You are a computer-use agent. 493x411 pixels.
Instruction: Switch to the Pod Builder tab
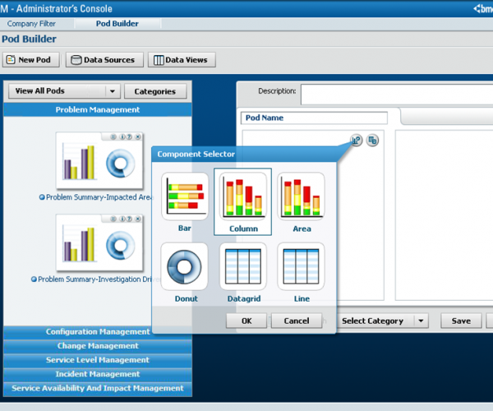tap(117, 24)
